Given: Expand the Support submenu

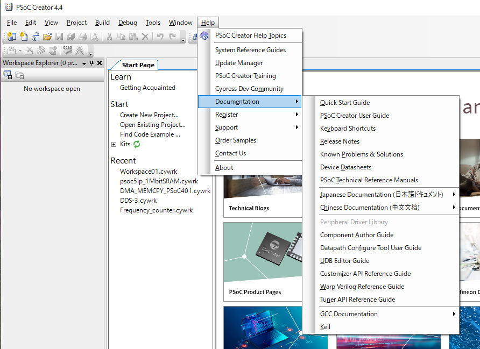Looking at the screenshot, I should tap(250, 127).
